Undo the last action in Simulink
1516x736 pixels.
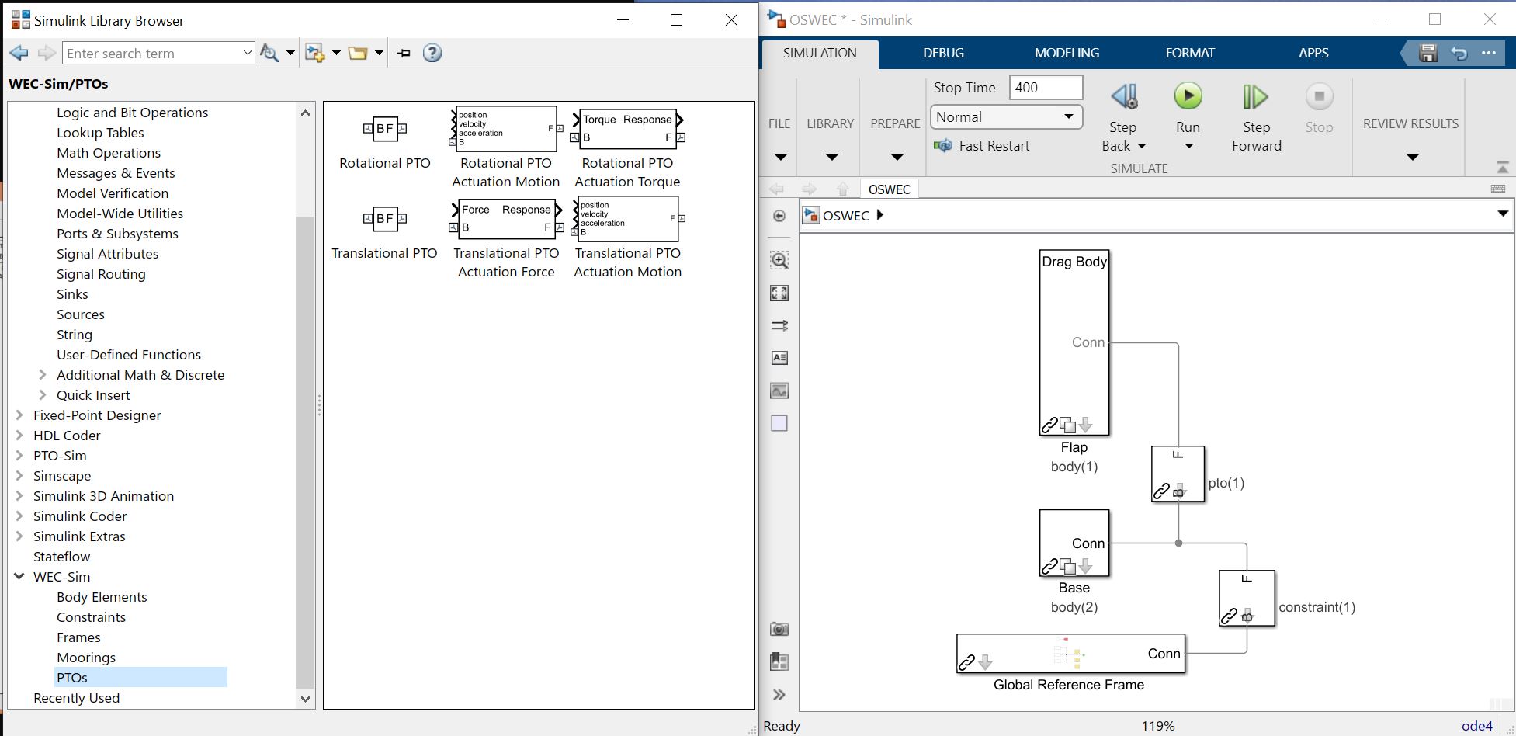1459,53
